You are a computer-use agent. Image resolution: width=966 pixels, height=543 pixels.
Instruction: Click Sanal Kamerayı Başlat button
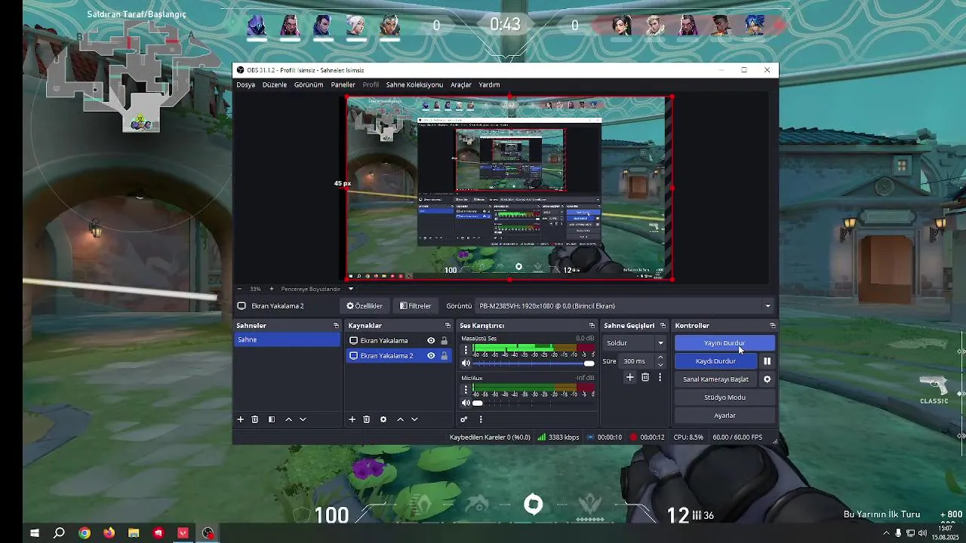(715, 379)
